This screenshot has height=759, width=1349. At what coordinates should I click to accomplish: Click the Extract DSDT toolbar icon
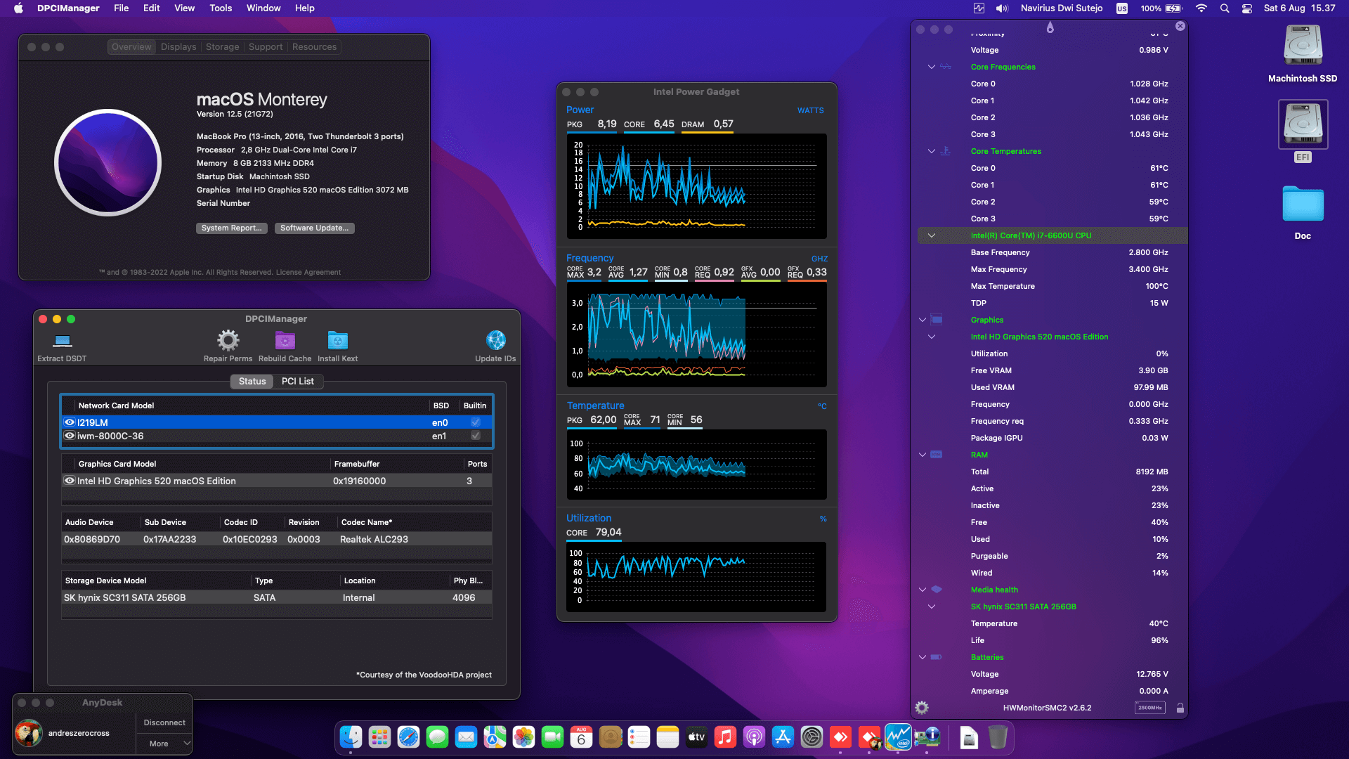pos(63,342)
